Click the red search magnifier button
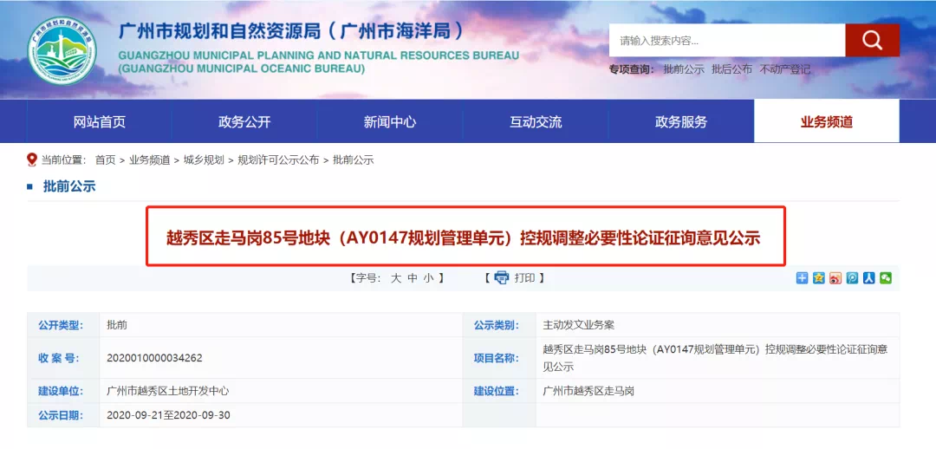 click(872, 40)
